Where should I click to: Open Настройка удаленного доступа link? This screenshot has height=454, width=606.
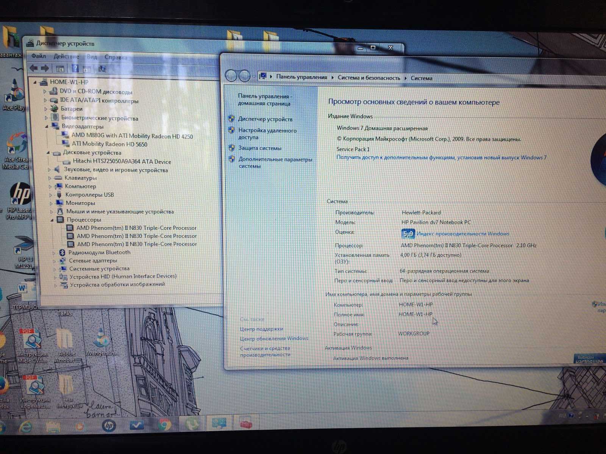(x=267, y=134)
